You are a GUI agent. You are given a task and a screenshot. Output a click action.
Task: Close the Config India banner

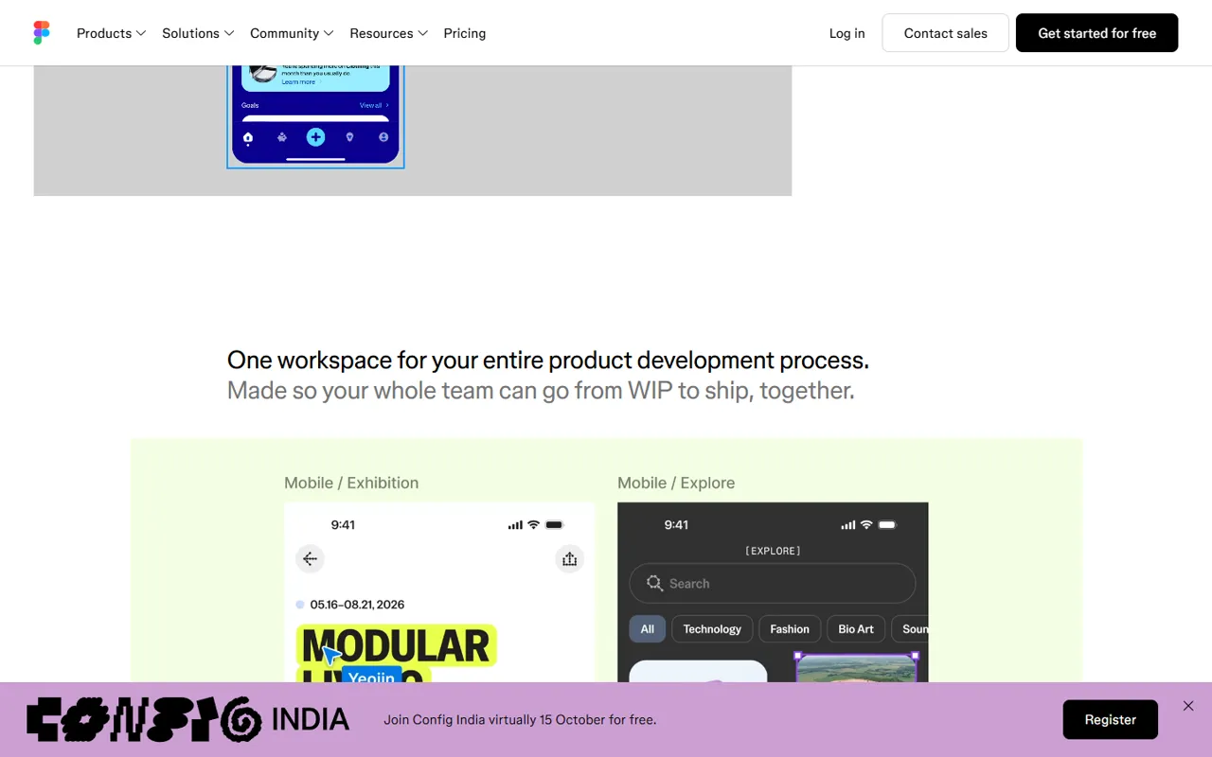click(x=1188, y=706)
